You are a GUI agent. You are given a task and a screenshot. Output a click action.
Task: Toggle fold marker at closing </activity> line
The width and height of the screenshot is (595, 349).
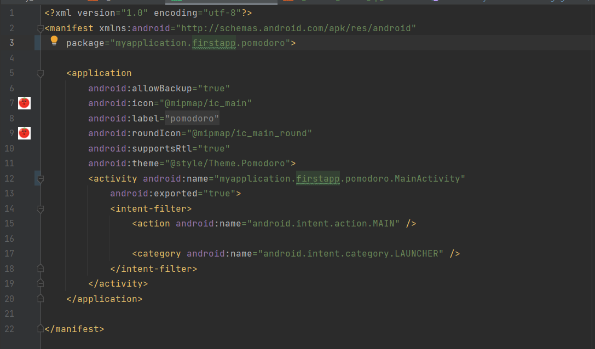click(41, 283)
